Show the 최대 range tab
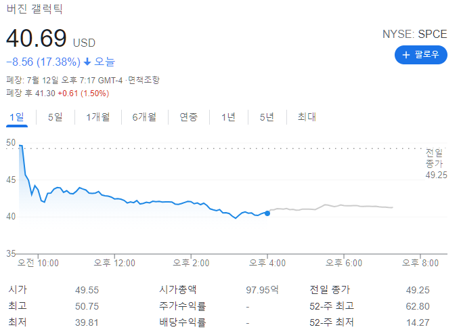The image size is (461, 336). coord(307,117)
